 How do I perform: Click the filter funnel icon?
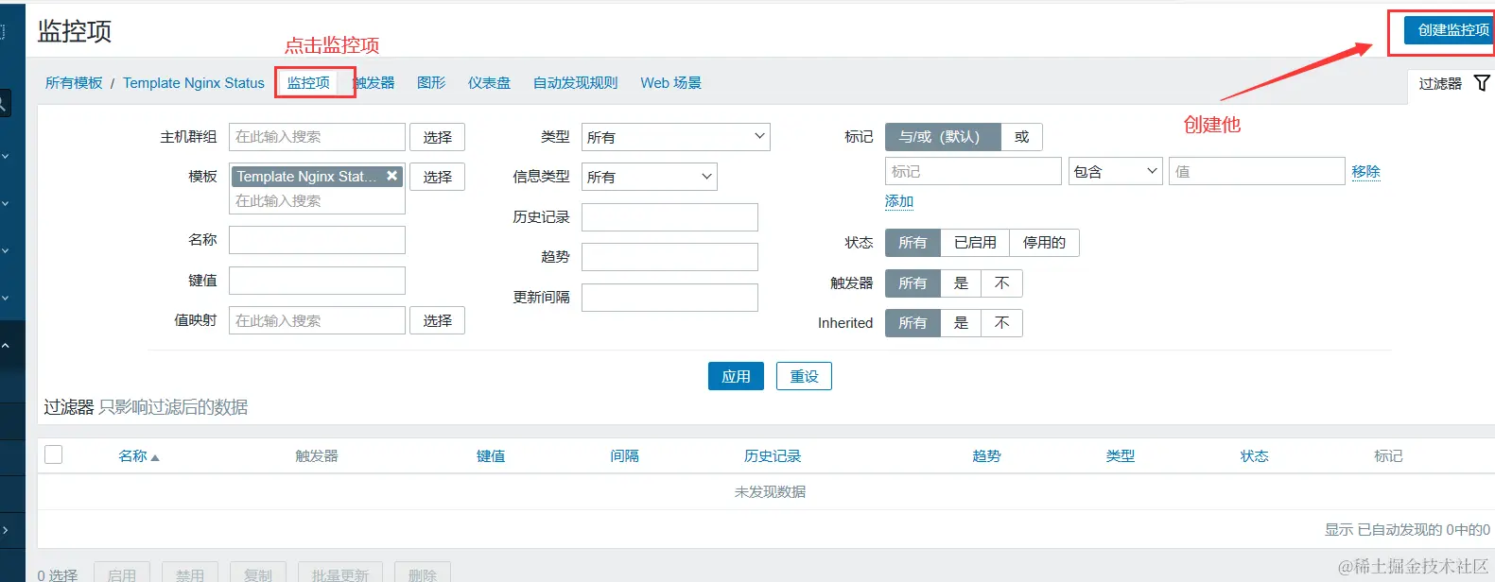tap(1482, 83)
